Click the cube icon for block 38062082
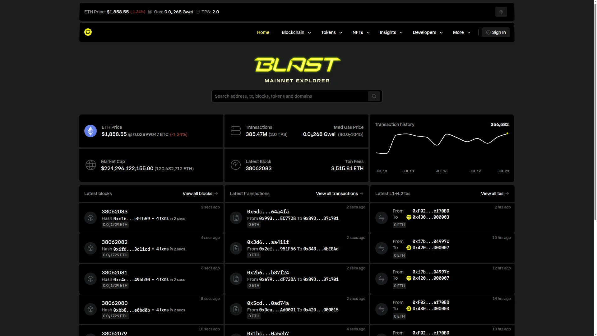Screen dimensions: 597x336 pyautogui.click(x=90, y=248)
